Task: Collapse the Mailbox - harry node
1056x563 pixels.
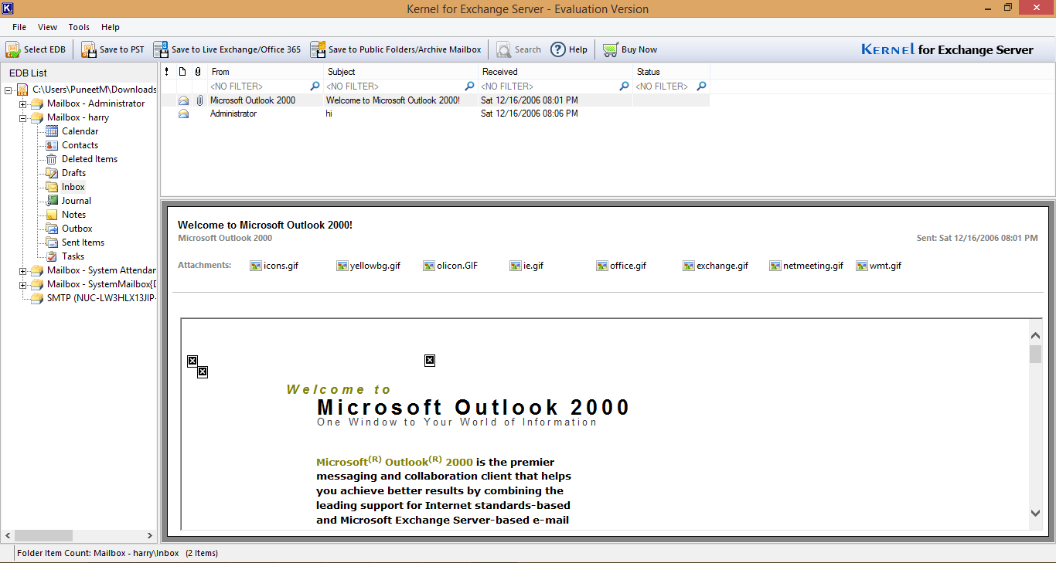Action: [23, 117]
